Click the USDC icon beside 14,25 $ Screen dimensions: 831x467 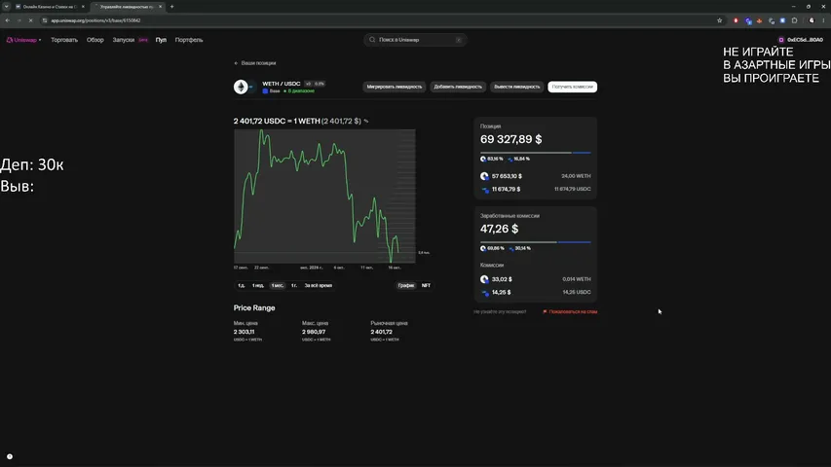pyautogui.click(x=484, y=292)
